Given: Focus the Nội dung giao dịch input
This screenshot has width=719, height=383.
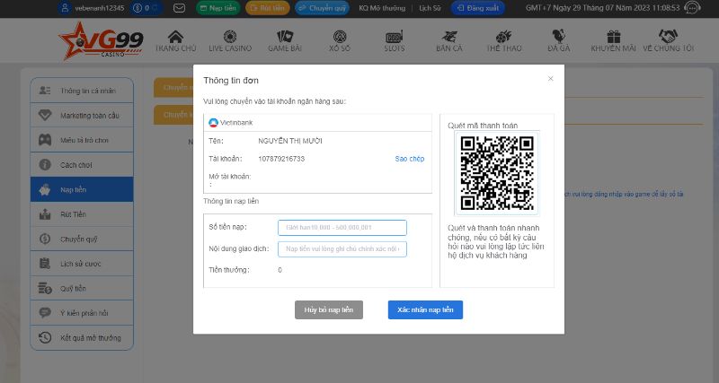Looking at the screenshot, I should click(342, 249).
